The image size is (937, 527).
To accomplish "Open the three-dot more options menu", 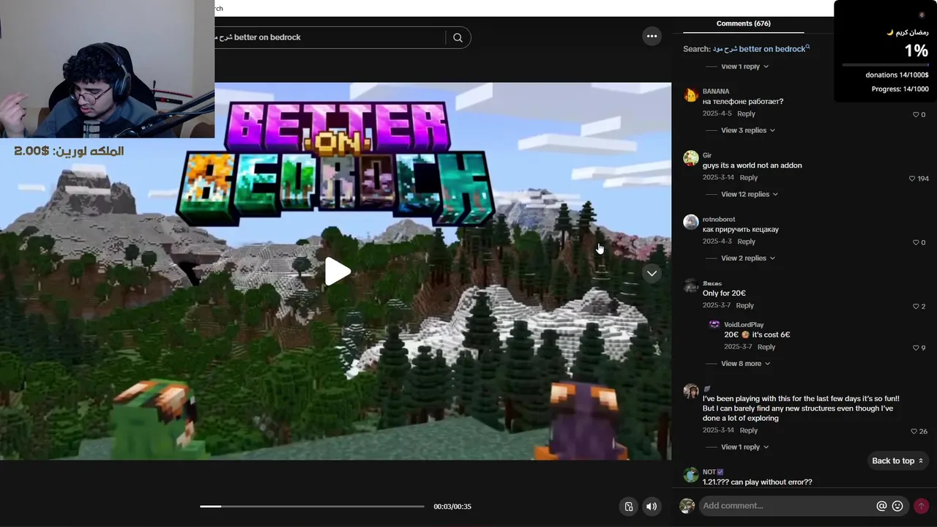I will [x=652, y=36].
